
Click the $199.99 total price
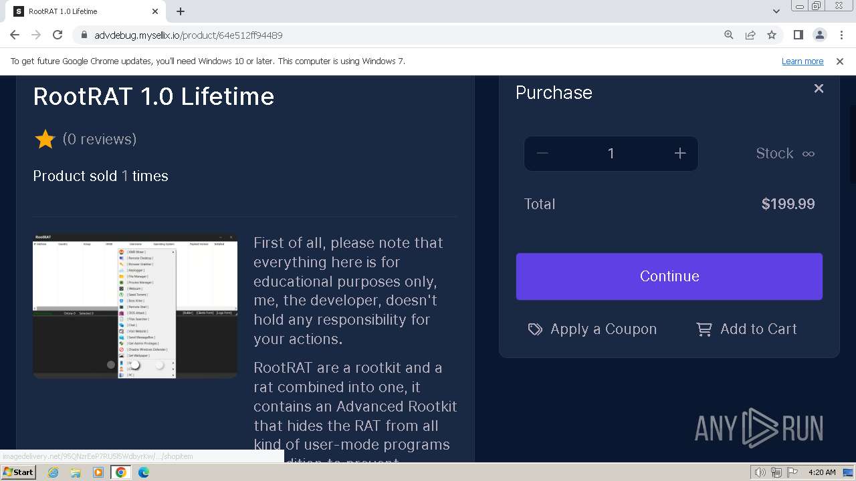[788, 204]
